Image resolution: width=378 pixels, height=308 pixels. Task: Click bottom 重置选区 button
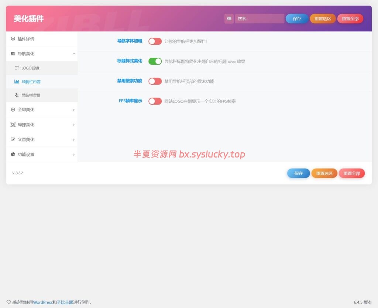[x=324, y=173]
